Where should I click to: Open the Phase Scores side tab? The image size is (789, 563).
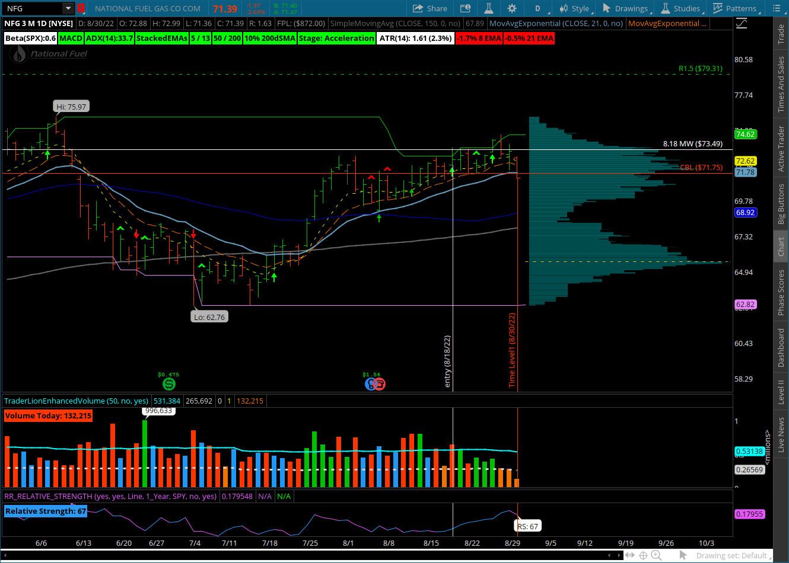point(781,292)
